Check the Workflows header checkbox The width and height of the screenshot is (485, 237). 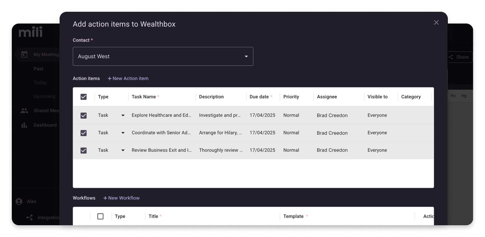tap(100, 216)
